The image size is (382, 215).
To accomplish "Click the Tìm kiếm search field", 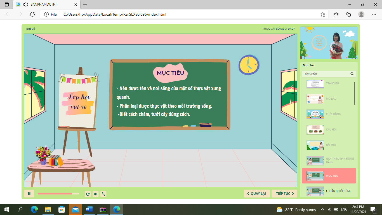I will point(326,74).
